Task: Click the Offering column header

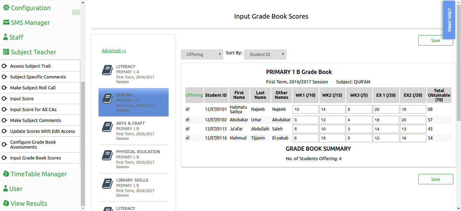Action: (x=194, y=95)
